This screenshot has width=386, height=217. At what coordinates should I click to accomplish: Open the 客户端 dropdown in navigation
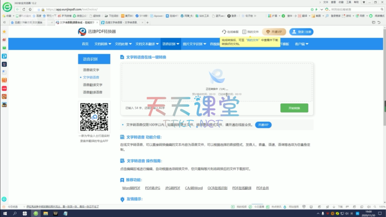pyautogui.click(x=302, y=44)
